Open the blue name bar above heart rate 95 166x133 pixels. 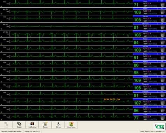(x=149, y=69)
